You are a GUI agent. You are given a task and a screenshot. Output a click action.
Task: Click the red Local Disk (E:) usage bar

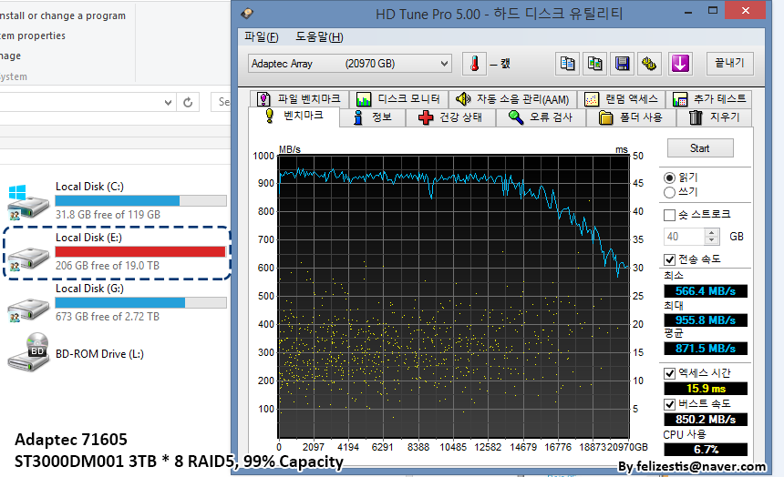(x=141, y=252)
